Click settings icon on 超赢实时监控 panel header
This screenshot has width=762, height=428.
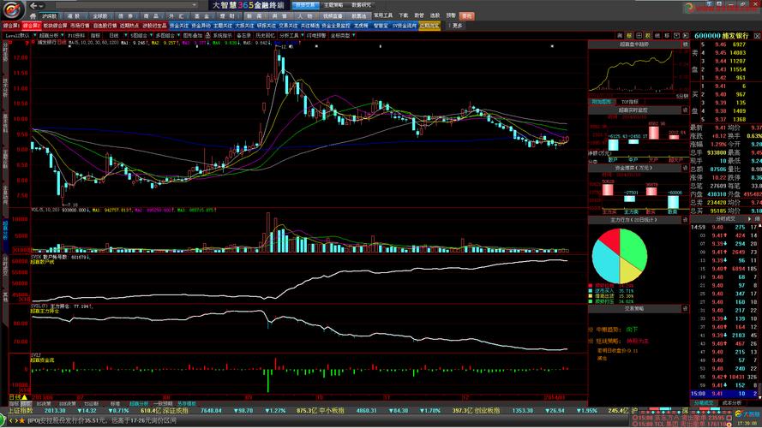coord(685,110)
